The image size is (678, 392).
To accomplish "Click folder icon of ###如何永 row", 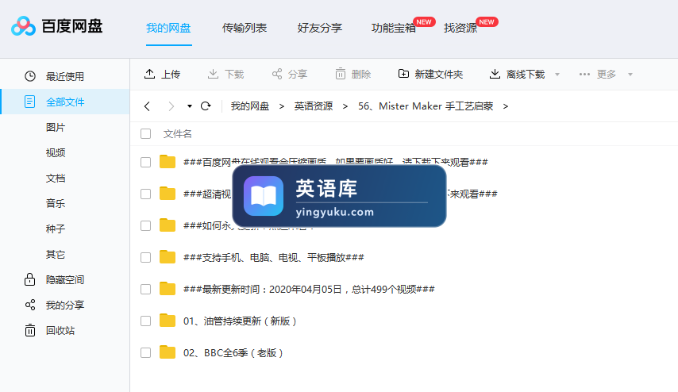I will pos(168,225).
